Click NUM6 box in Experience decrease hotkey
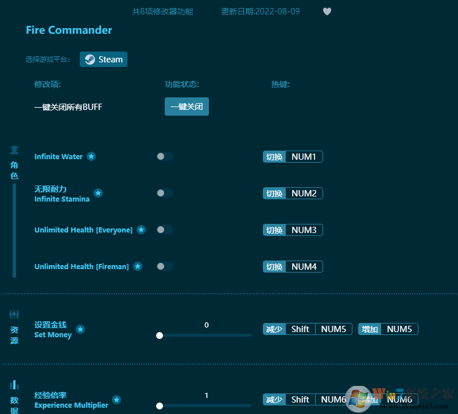The height and width of the screenshot is (414, 458). click(333, 400)
